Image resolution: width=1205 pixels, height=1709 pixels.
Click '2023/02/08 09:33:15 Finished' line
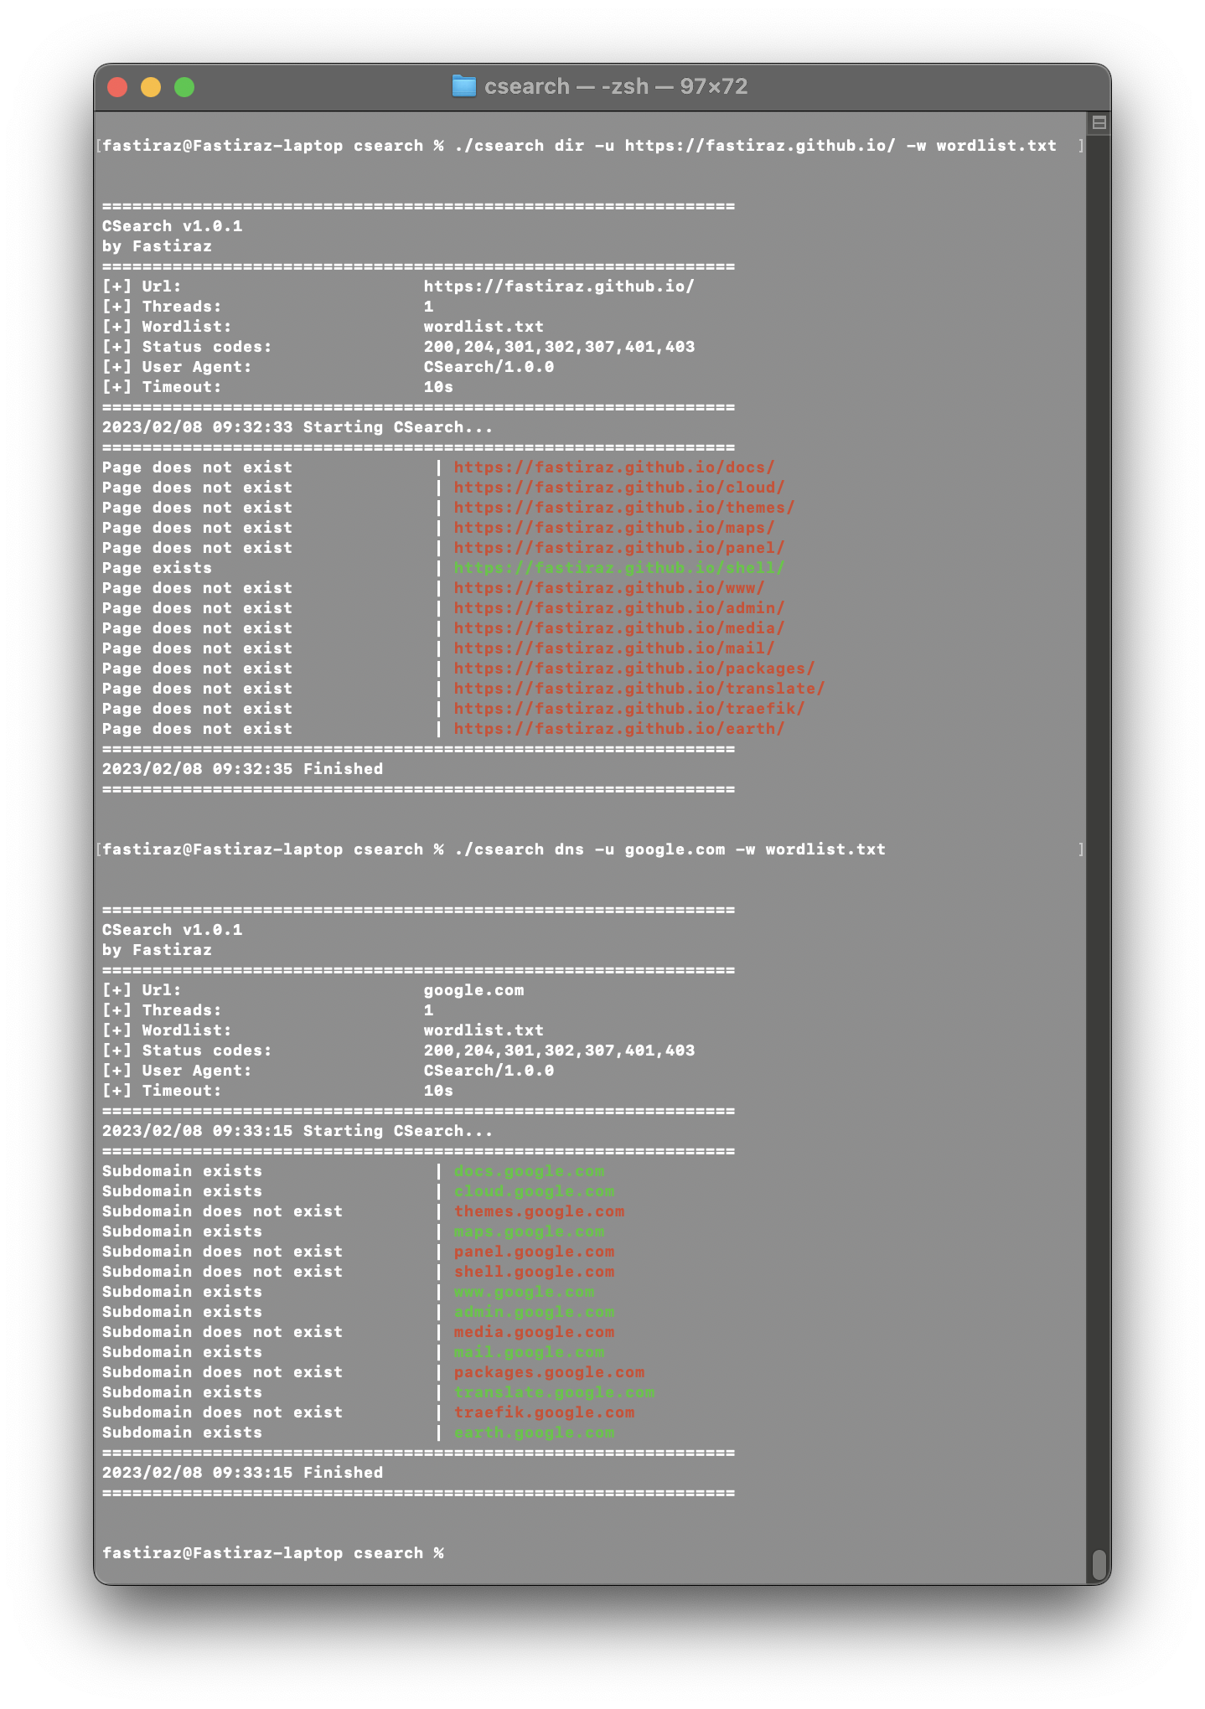242,1473
